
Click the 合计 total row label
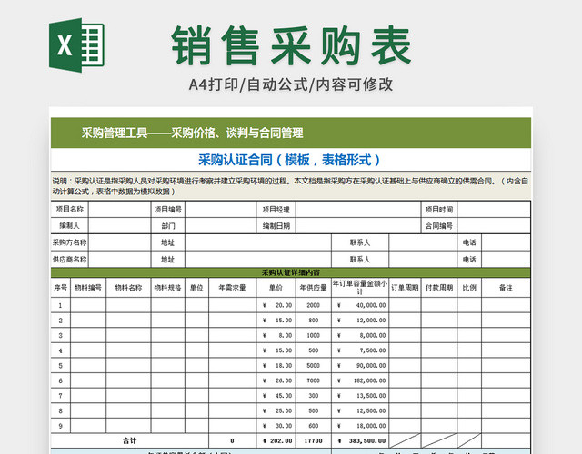click(x=129, y=440)
